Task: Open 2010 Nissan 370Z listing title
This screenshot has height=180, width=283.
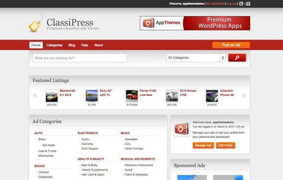Action: (188, 93)
